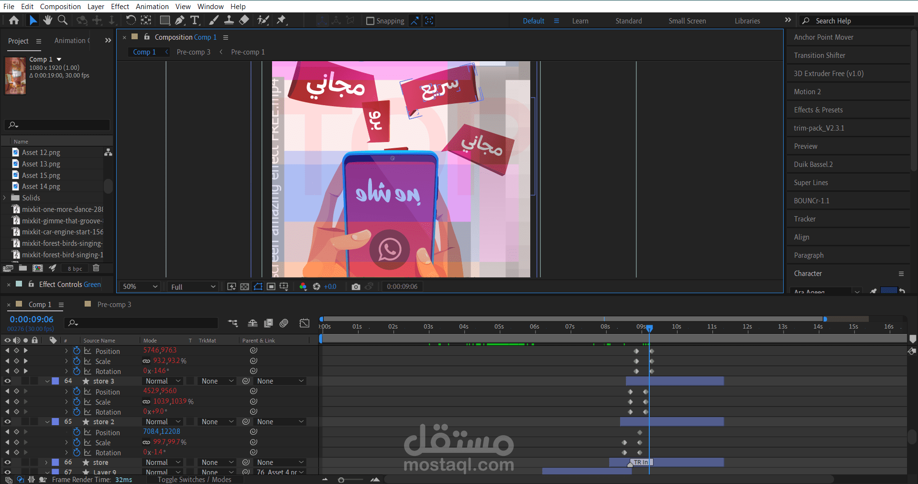Screen dimensions: 918x484
Task: Open the Animation menu
Action: (x=152, y=6)
